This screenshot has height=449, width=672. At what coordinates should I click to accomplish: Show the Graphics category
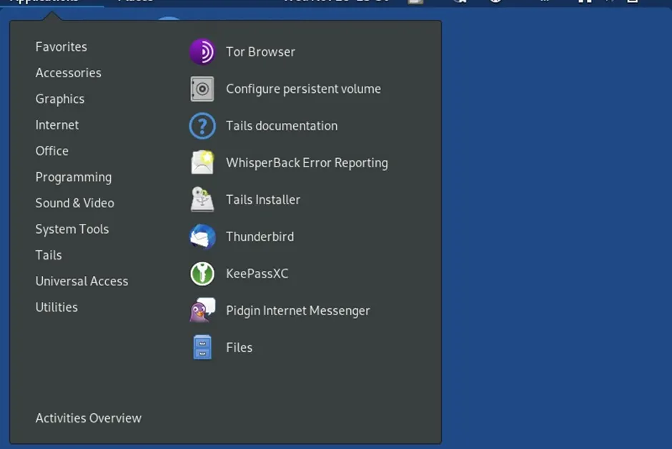pos(60,99)
